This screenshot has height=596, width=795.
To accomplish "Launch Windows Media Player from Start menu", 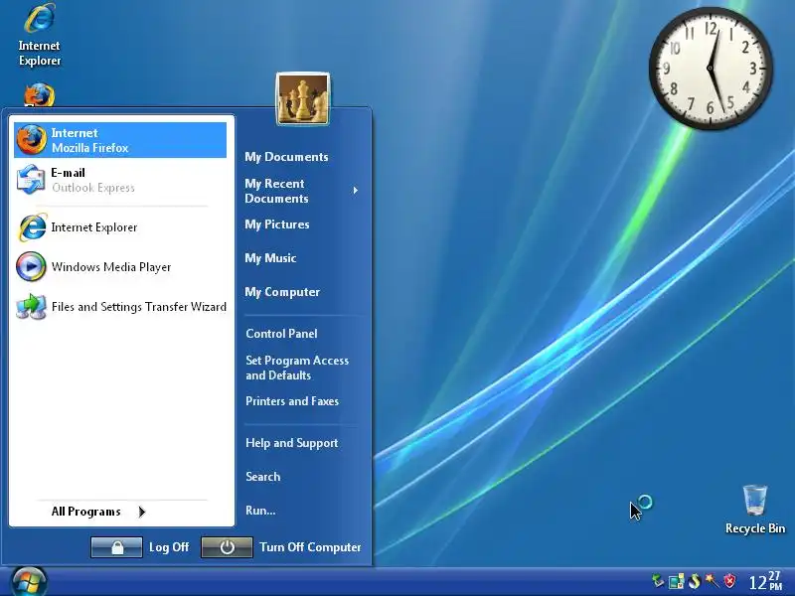I will point(120,266).
